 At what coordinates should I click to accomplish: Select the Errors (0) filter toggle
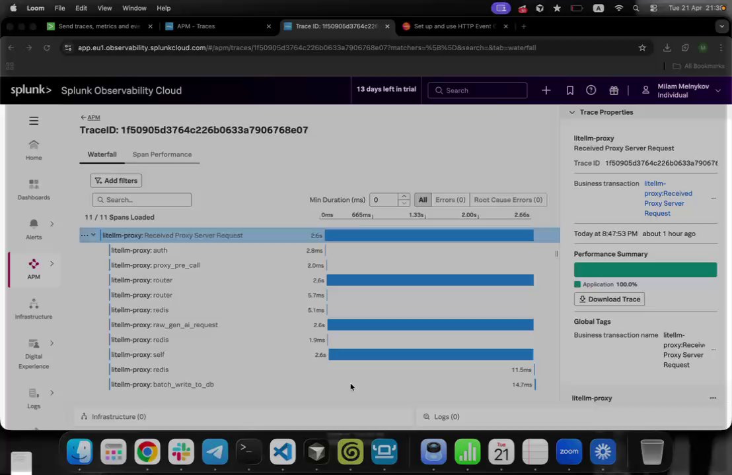point(450,199)
